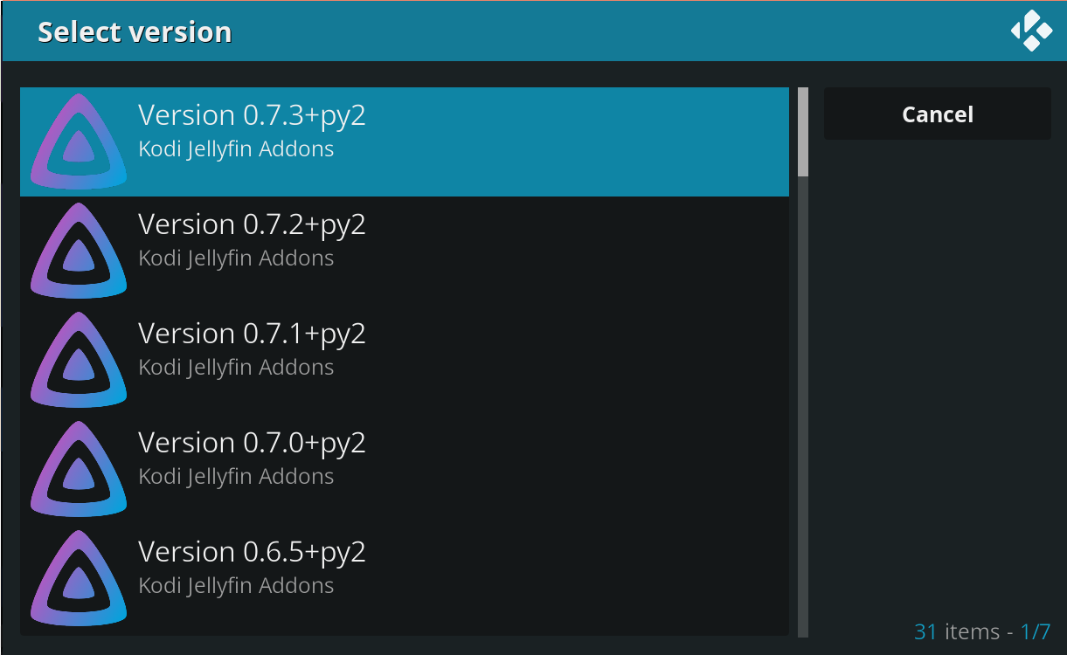The image size is (1067, 655).
Task: Click the Jellyfin icon beside Version 0.6.5+py2
Action: point(78,577)
